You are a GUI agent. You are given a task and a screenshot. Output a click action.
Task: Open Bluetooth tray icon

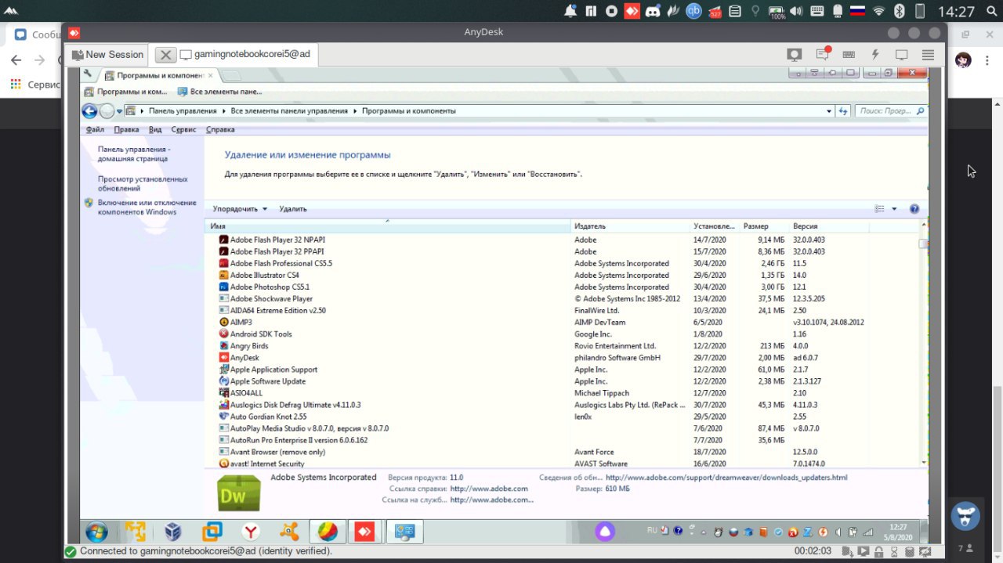(x=900, y=11)
